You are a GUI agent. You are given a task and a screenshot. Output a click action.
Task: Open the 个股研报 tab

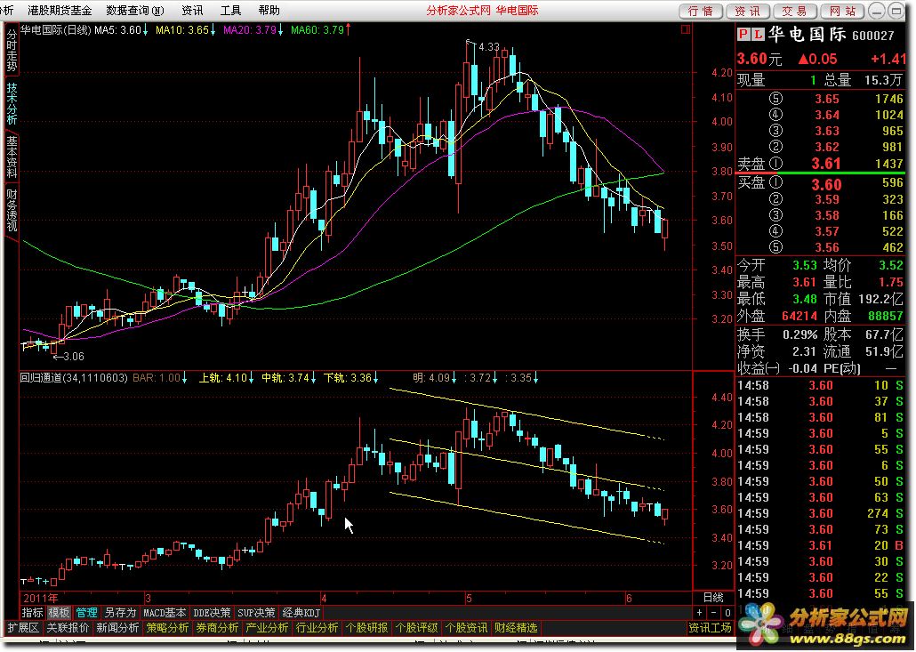pyautogui.click(x=367, y=628)
